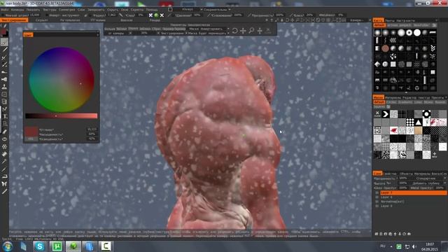Click the Меньше button in mask parameters
The width and height of the screenshot is (448, 252).
(121, 29)
